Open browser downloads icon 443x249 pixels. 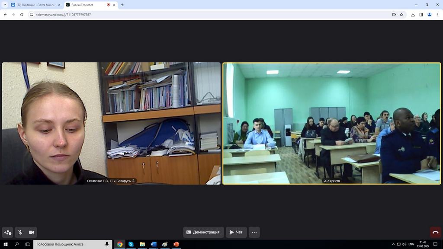[413, 14]
